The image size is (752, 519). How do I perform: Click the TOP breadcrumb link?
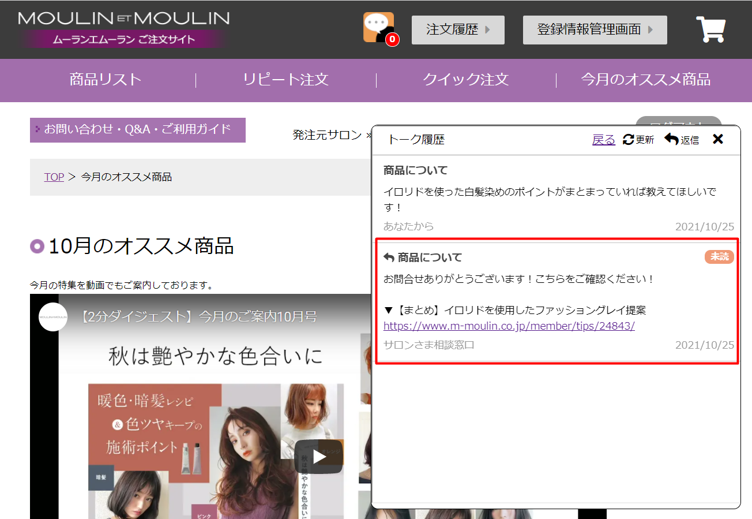[x=54, y=177]
